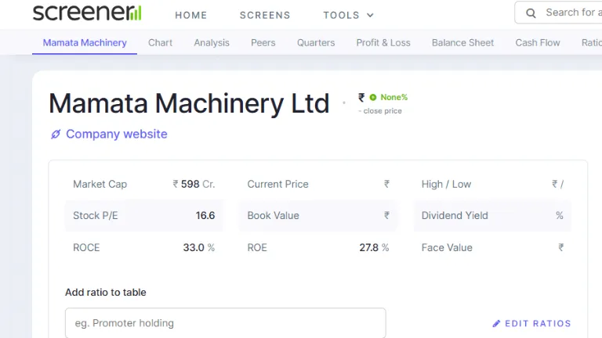
Task: Click the Screener logo
Action: [x=87, y=13]
